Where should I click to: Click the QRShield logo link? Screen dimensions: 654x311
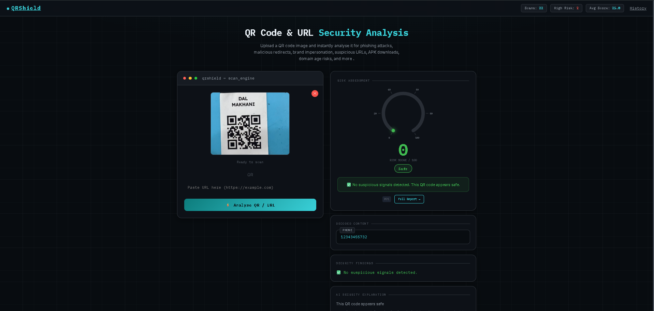[26, 8]
